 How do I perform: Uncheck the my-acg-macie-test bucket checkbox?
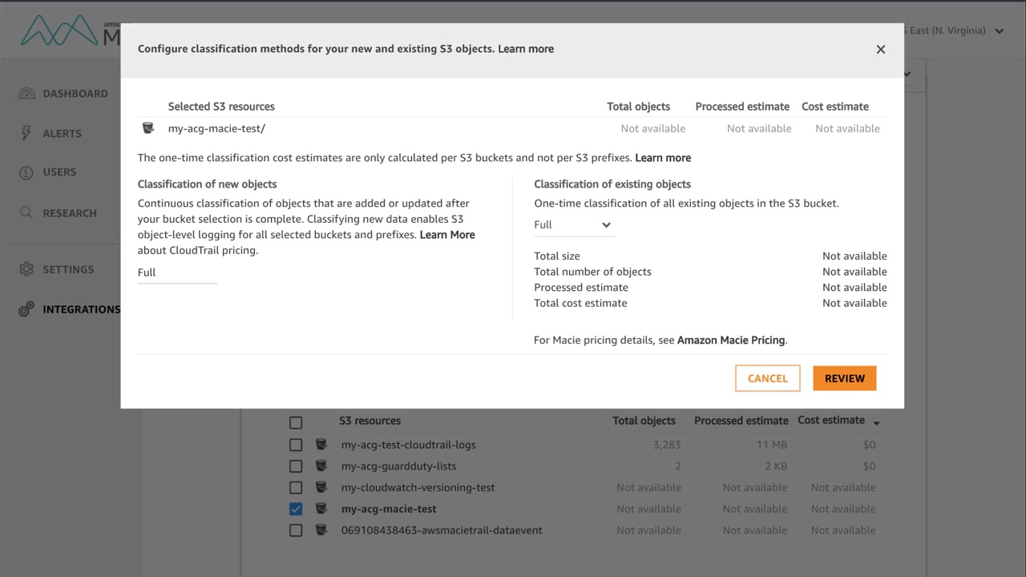pyautogui.click(x=296, y=509)
